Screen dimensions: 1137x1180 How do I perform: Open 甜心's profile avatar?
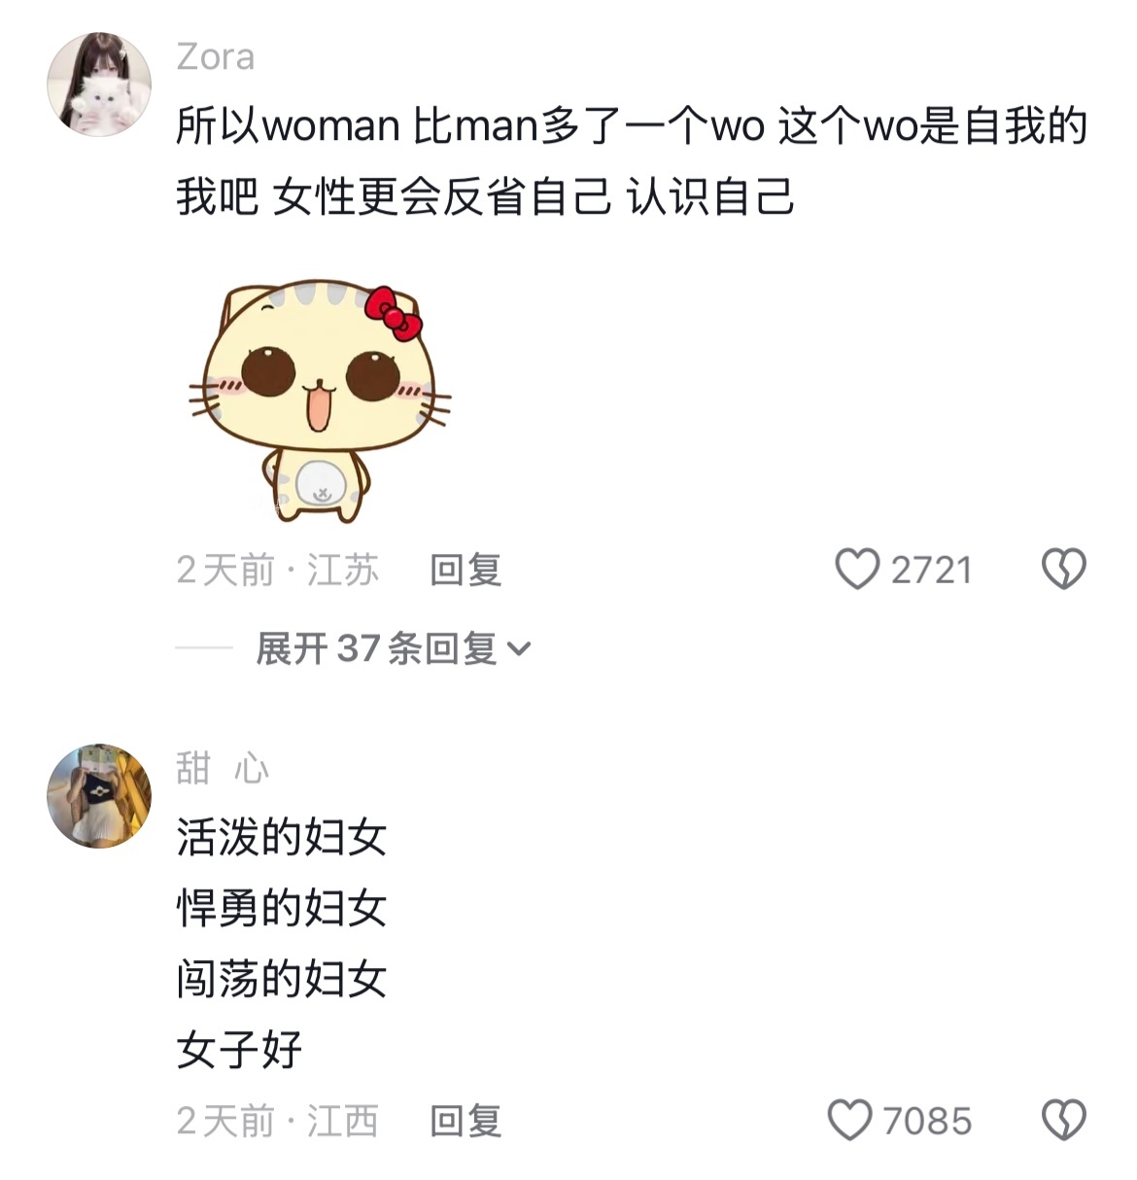(x=99, y=796)
